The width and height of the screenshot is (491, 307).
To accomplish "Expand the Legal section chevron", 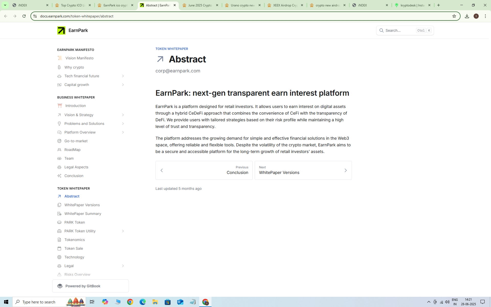I will click(123, 266).
